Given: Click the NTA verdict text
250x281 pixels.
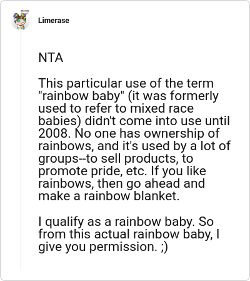Looking at the screenshot, I should coord(51,58).
